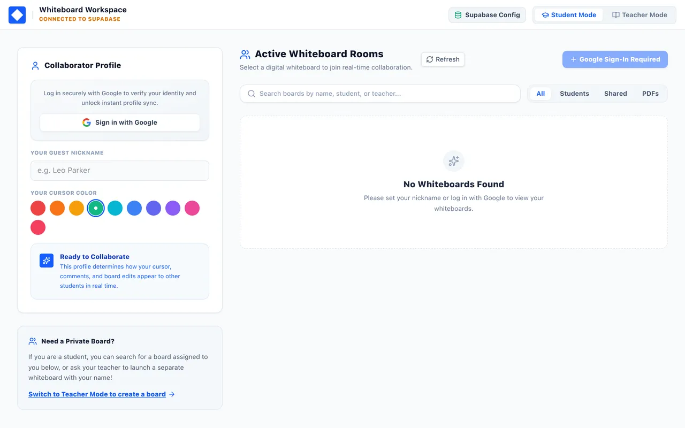
Task: Filter boards by Shared
Action: click(x=615, y=94)
